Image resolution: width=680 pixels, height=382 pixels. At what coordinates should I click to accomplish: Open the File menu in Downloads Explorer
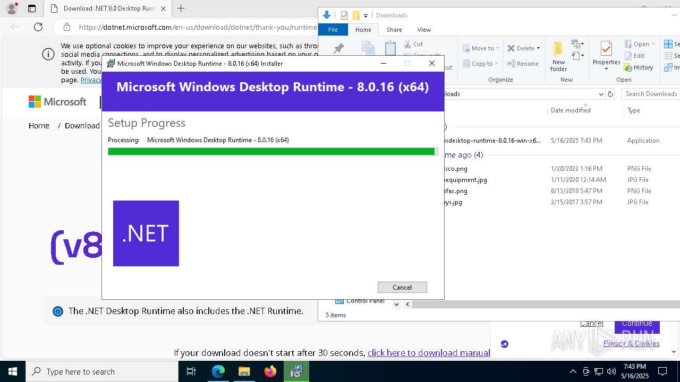(x=333, y=30)
